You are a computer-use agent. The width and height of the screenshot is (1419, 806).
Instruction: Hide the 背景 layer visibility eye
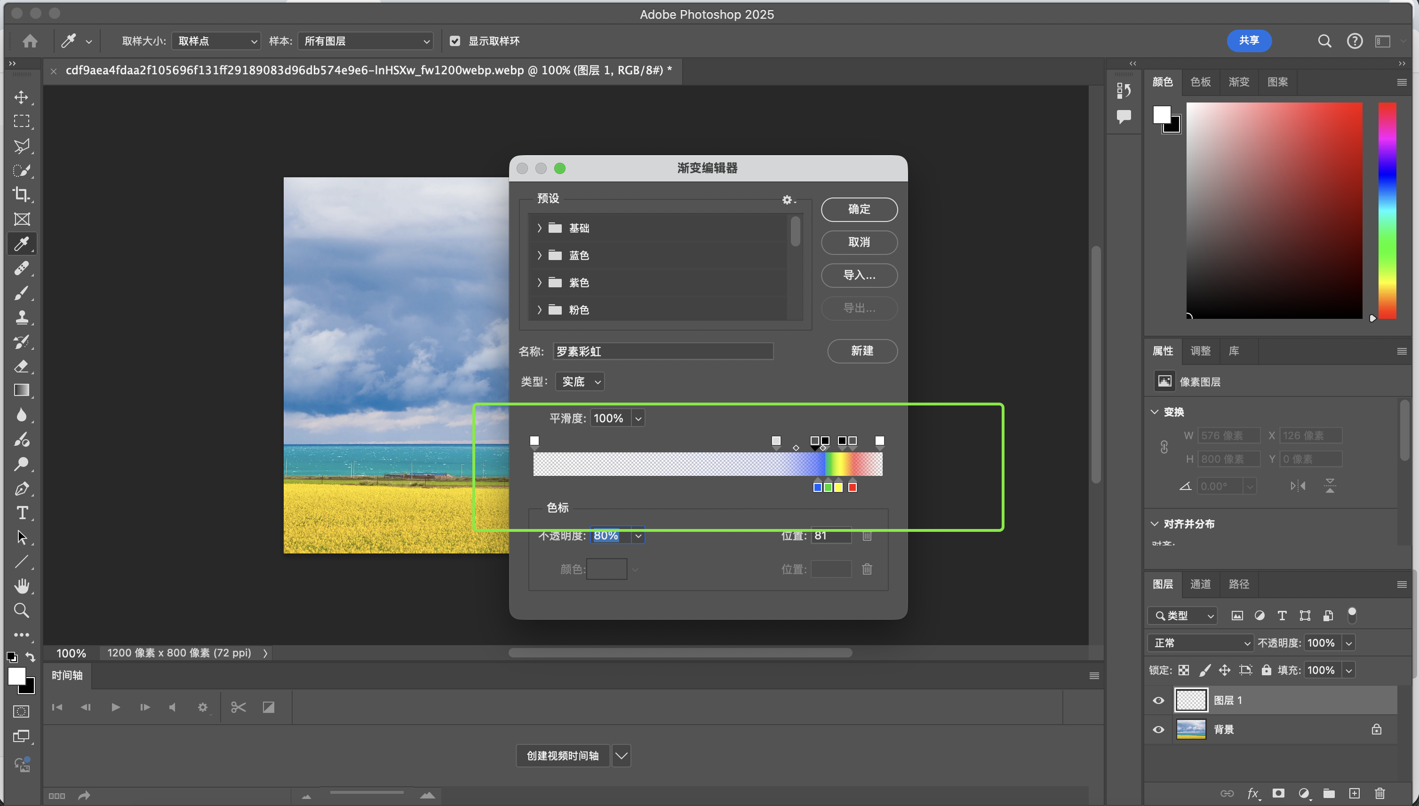[x=1158, y=730]
